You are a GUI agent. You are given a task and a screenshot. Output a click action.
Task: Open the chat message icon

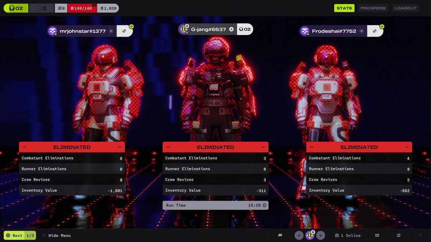[280, 235]
